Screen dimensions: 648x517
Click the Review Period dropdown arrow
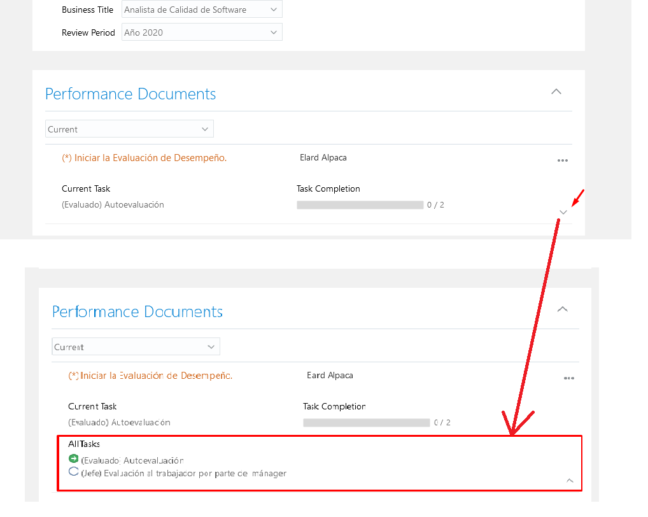pos(273,32)
